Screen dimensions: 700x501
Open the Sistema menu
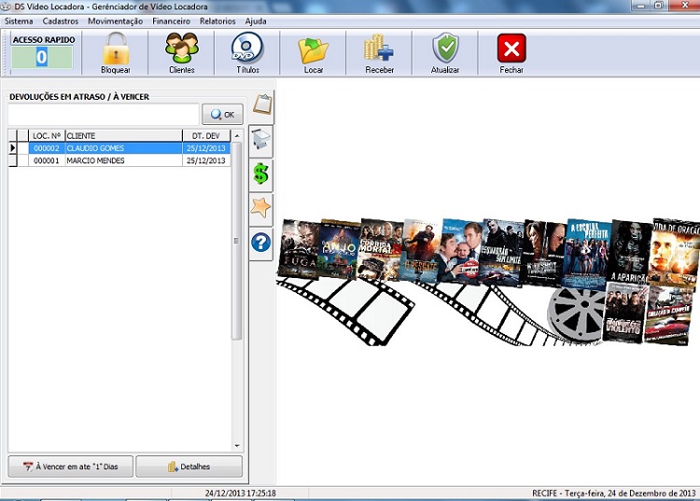(x=19, y=21)
